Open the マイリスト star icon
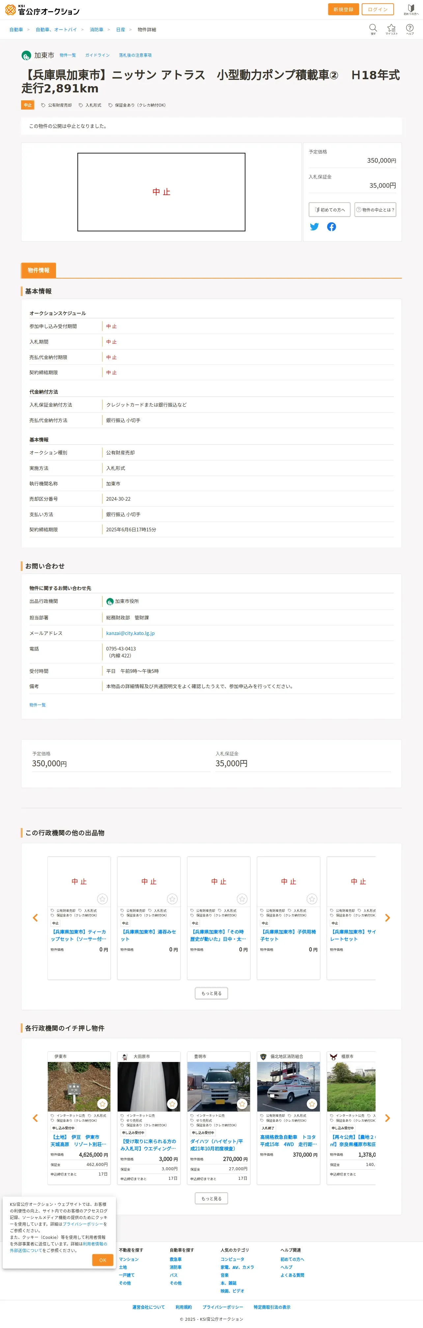Viewport: 423px width, 1328px height. tap(392, 29)
